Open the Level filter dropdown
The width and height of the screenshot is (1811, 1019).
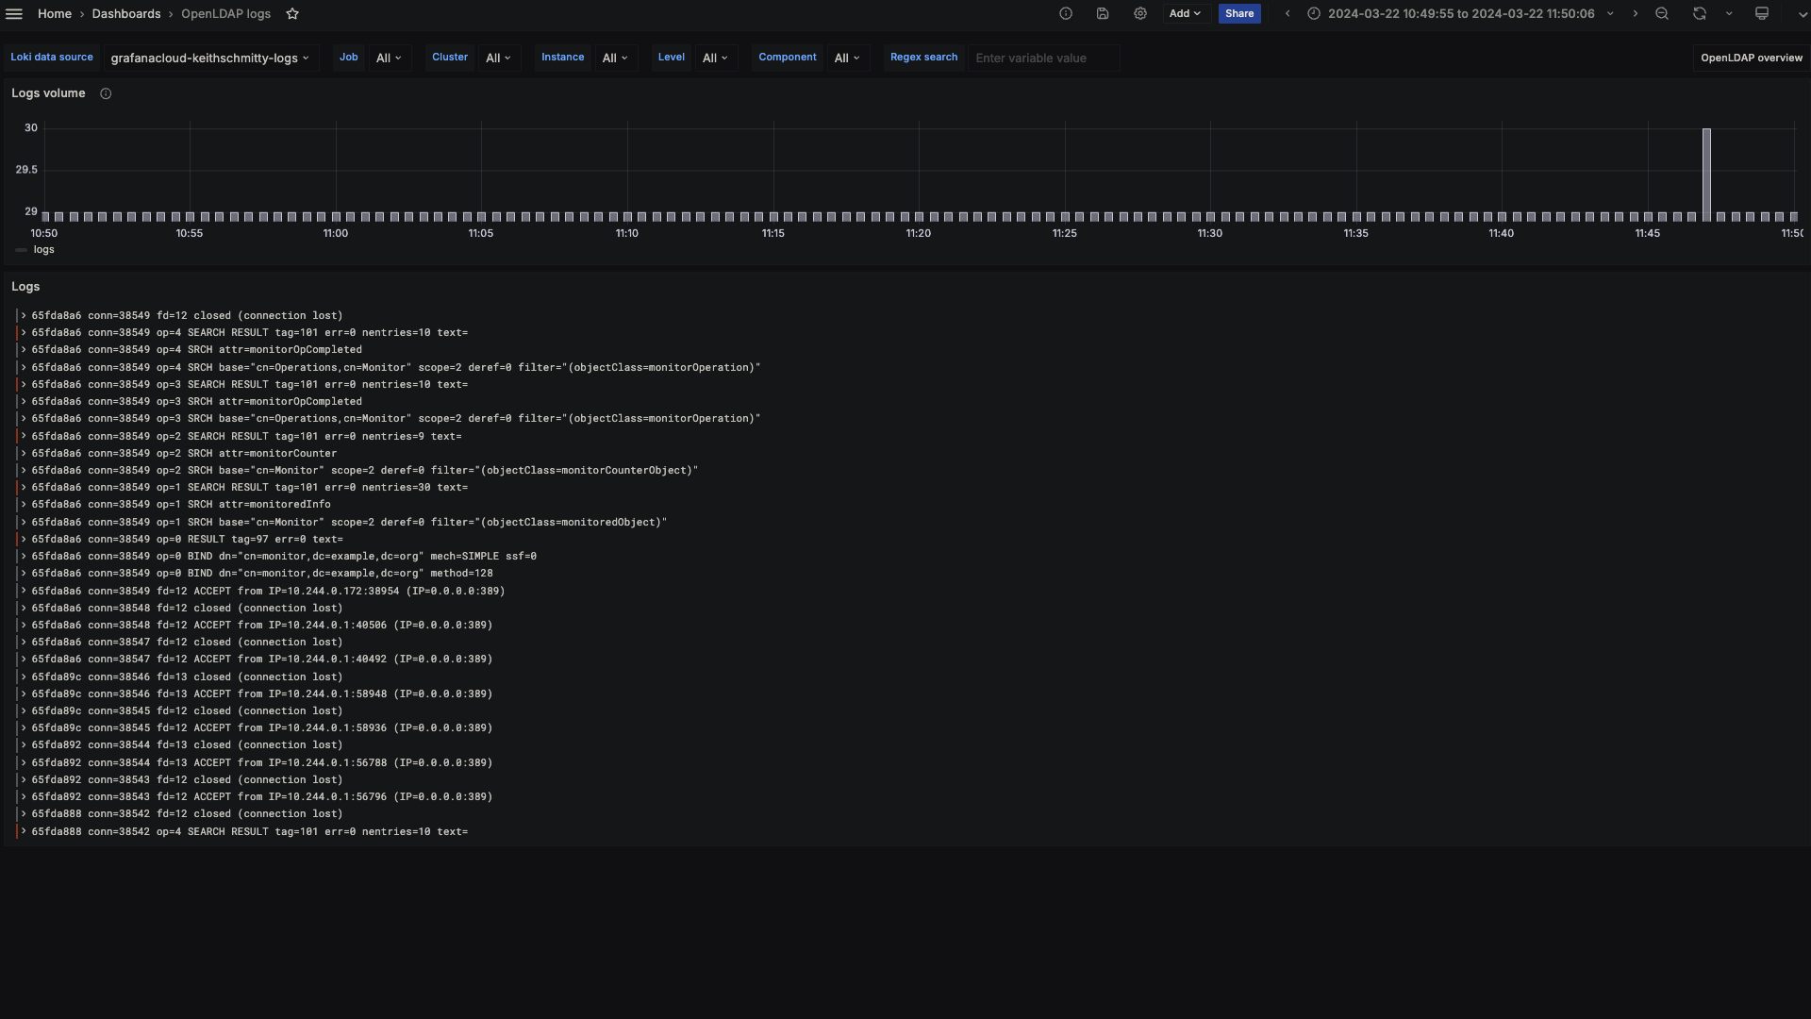pos(715,58)
